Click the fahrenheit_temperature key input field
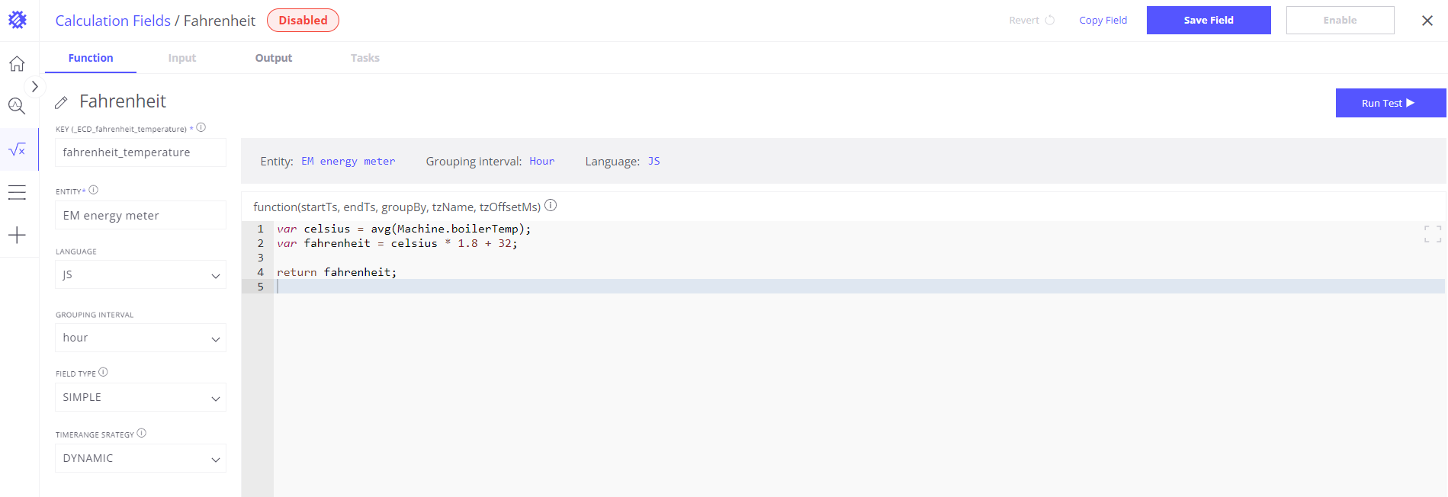1448x497 pixels. tap(140, 152)
